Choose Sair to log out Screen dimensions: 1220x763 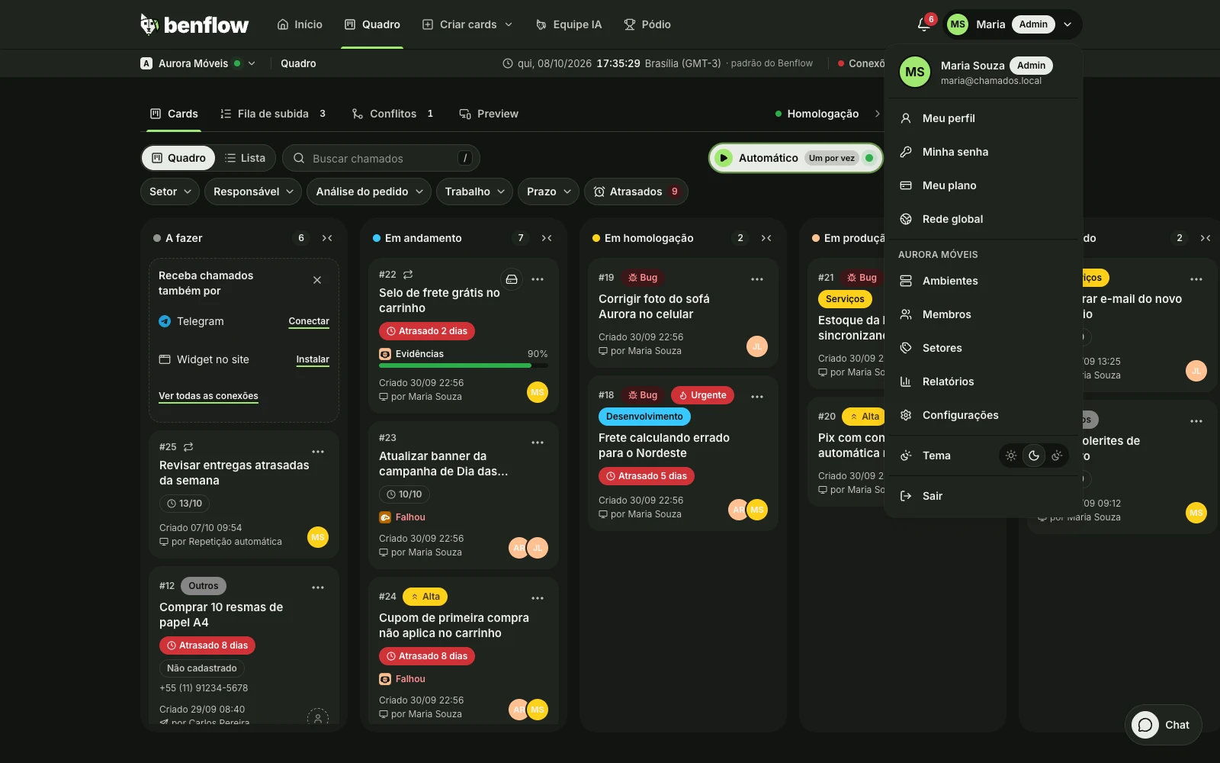click(984, 496)
